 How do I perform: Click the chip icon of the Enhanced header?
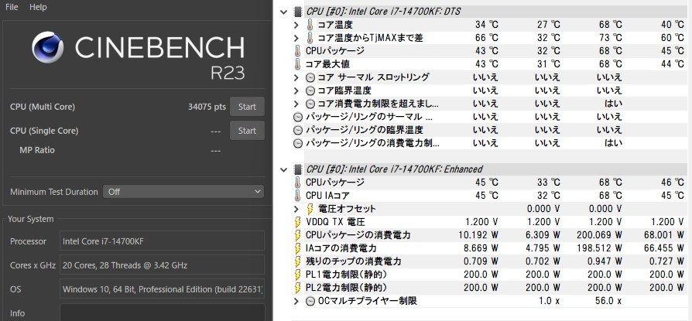click(298, 169)
